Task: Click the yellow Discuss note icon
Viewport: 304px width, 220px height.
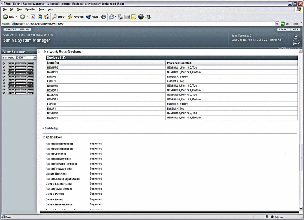Action: click(134, 17)
